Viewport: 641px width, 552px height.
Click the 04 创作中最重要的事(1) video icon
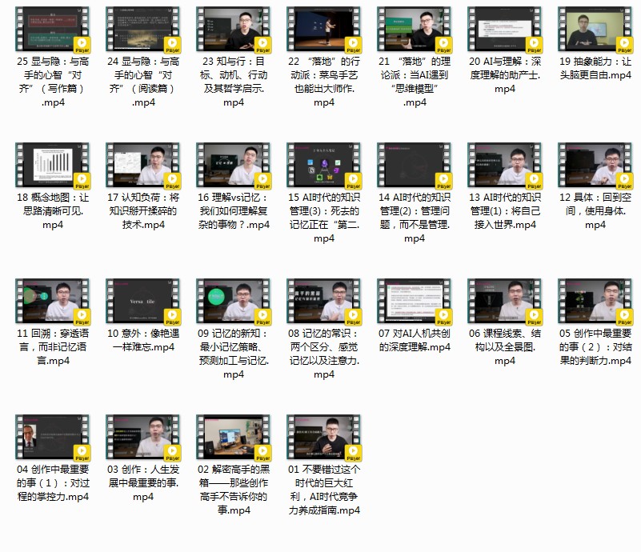pos(53,438)
